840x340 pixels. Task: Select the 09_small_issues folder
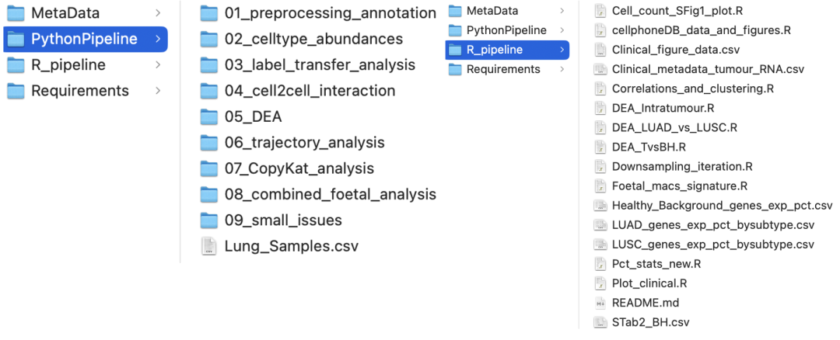pyautogui.click(x=282, y=220)
